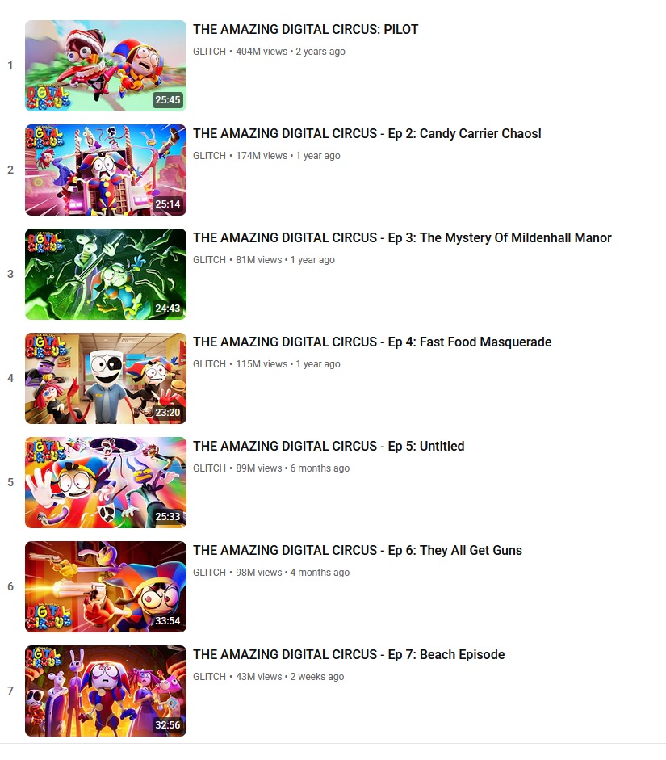Open GLITCH channel link under Ep 7
Screen dimensions: 666x760
coord(209,677)
